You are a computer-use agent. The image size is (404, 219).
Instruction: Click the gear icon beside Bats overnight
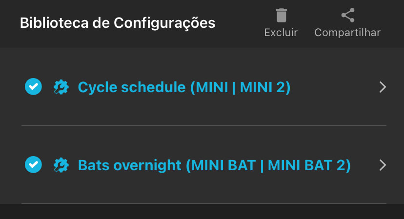[61, 165]
